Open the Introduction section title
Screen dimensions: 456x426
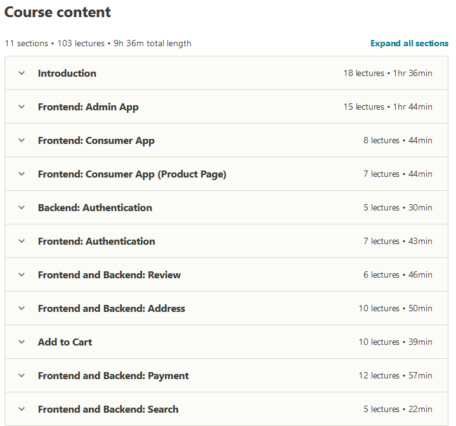[x=67, y=74]
